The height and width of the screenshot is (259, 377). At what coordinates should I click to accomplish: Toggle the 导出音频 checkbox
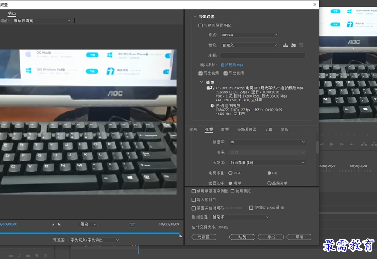click(x=225, y=73)
